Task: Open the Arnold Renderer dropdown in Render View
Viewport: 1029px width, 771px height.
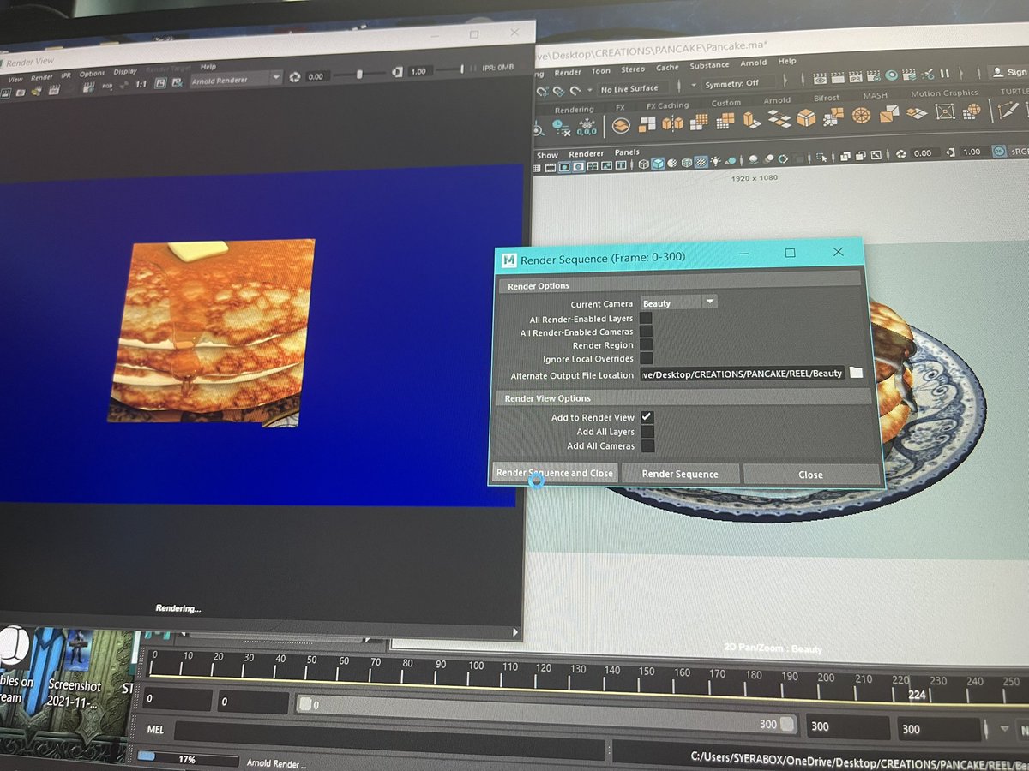Action: (237, 80)
